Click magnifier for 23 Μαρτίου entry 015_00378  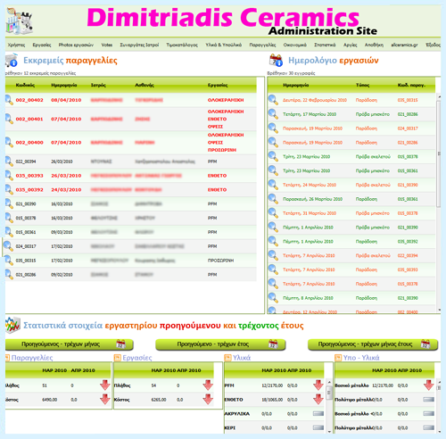[273, 156]
